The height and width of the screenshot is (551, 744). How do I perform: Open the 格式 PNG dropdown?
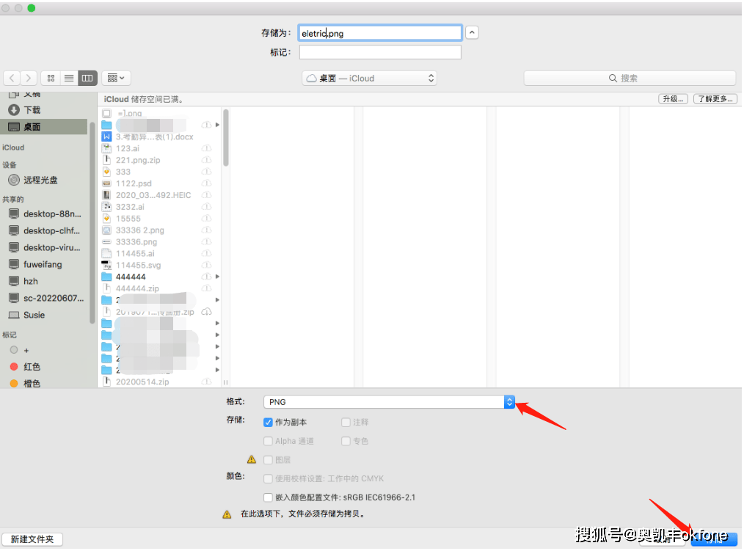pyautogui.click(x=509, y=402)
